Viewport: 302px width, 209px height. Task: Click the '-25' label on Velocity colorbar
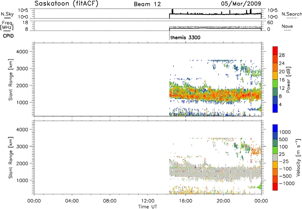tap(284, 161)
